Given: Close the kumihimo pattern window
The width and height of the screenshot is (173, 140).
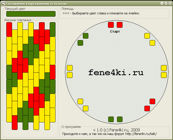Looking at the screenshot, I should [x=170, y=3].
